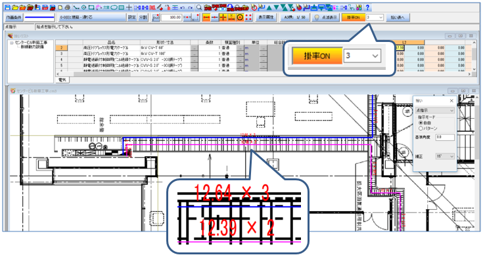This screenshot has width=483, height=257.
Task: Click the blue line style swatch
Action: click(x=39, y=18)
